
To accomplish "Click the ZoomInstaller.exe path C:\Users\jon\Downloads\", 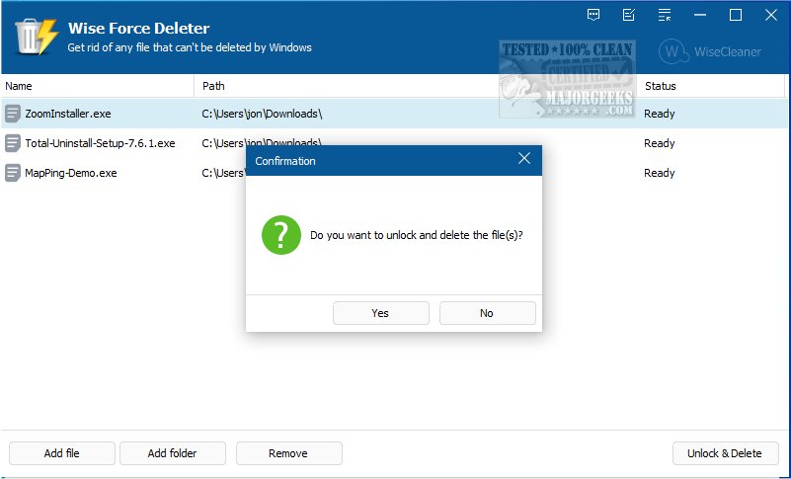I will tap(262, 115).
